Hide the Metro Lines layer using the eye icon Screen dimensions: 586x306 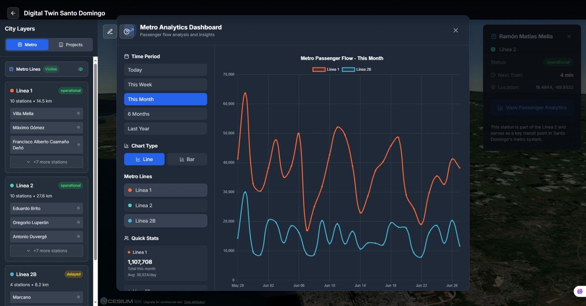tap(80, 69)
